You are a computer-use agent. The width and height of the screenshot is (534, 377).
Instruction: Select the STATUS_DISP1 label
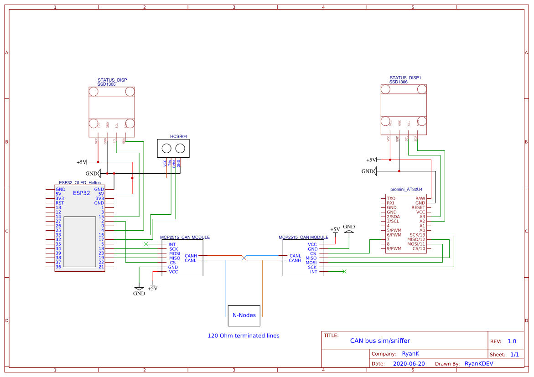click(405, 77)
